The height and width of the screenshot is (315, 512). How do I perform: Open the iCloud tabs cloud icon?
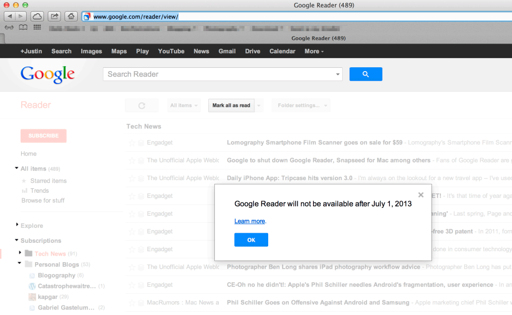click(37, 16)
